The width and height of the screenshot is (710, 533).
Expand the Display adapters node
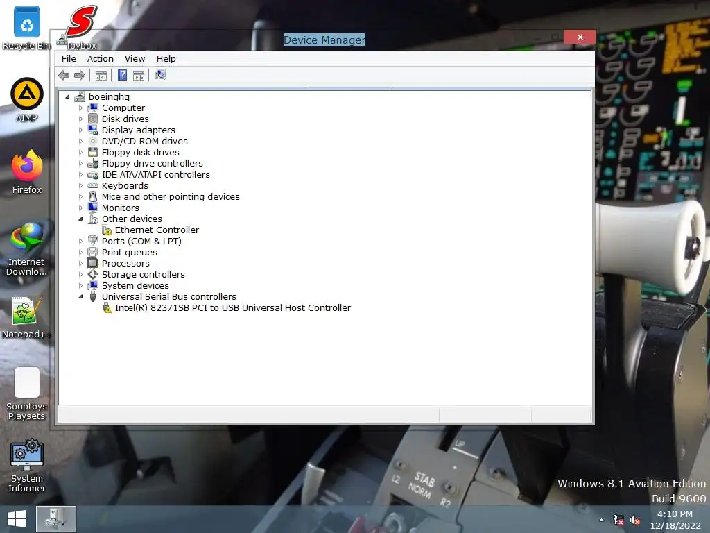pyautogui.click(x=80, y=130)
